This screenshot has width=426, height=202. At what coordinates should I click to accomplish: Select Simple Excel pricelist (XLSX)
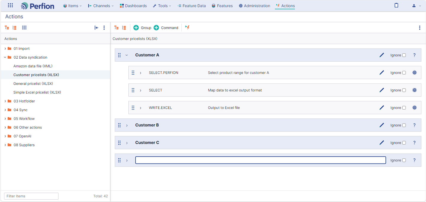37,92
